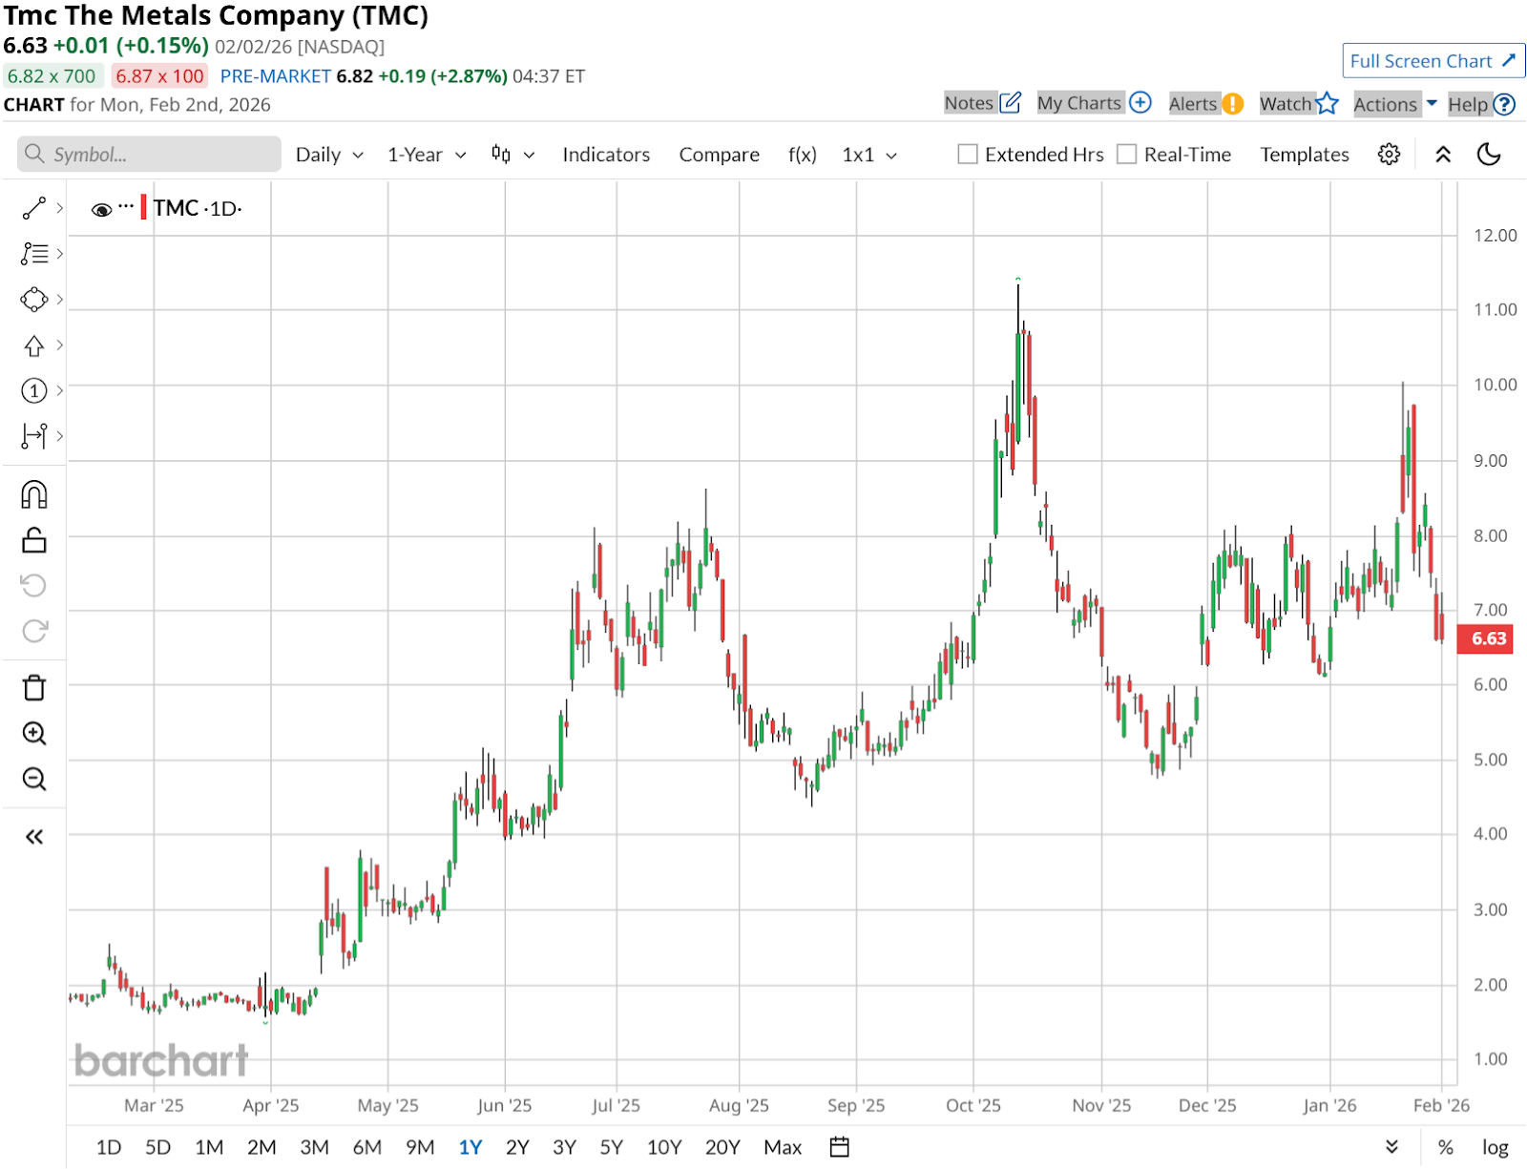The image size is (1527, 1169).
Task: Redo the last chart action
Action: 33,631
